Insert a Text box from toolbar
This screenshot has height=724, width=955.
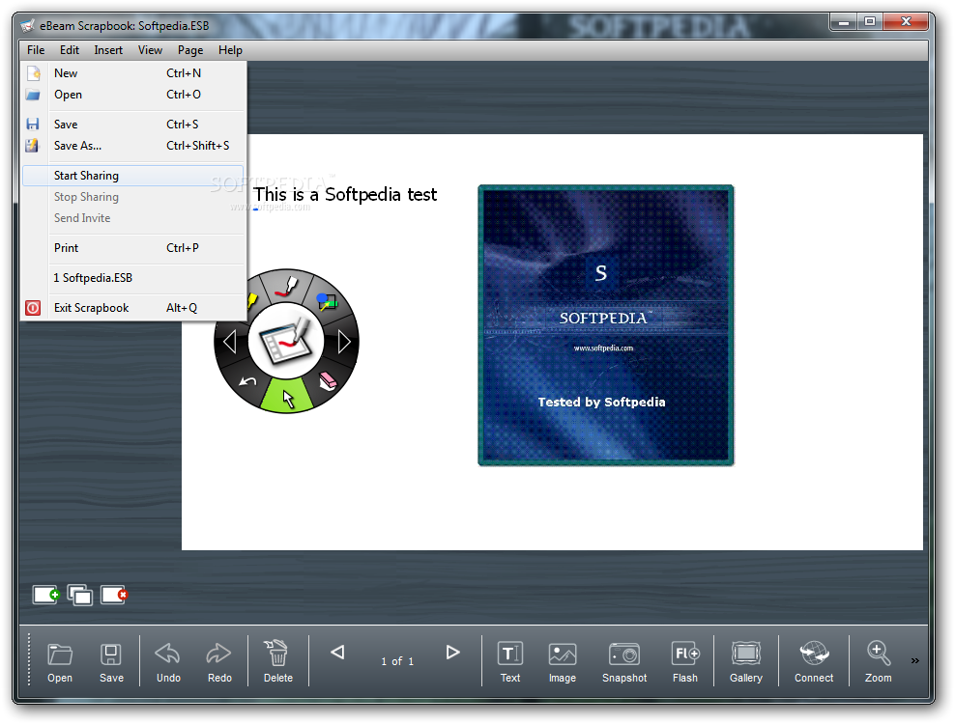pos(509,662)
